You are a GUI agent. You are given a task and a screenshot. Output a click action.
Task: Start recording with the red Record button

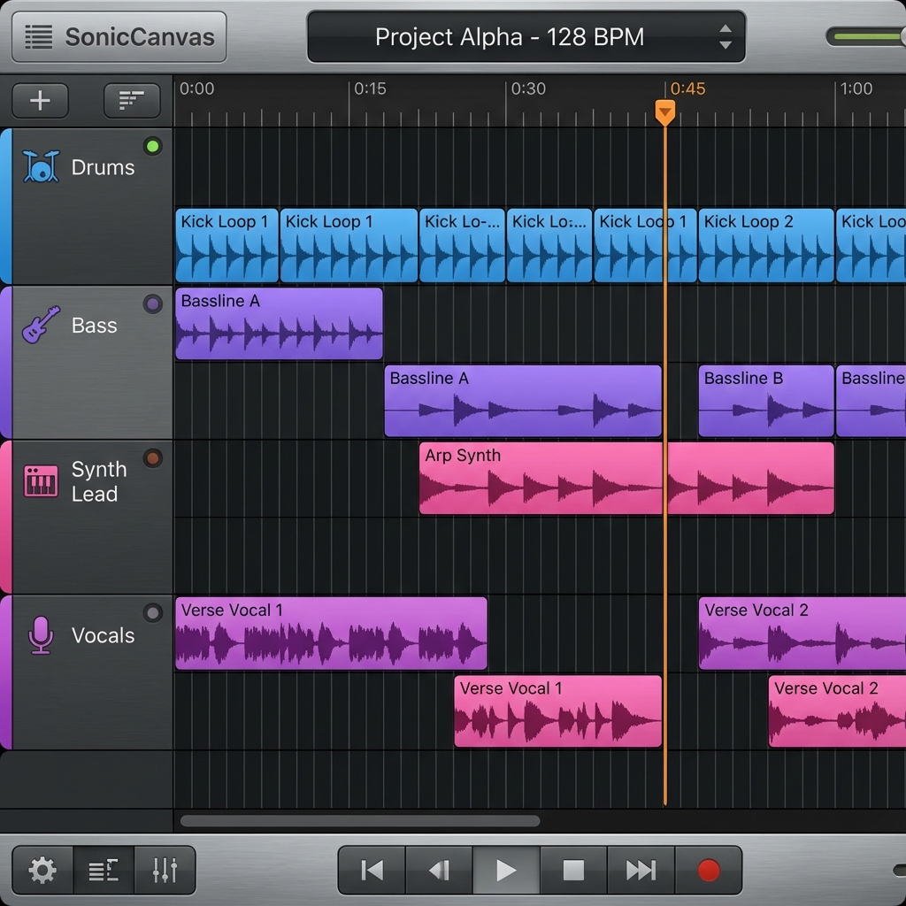point(708,871)
